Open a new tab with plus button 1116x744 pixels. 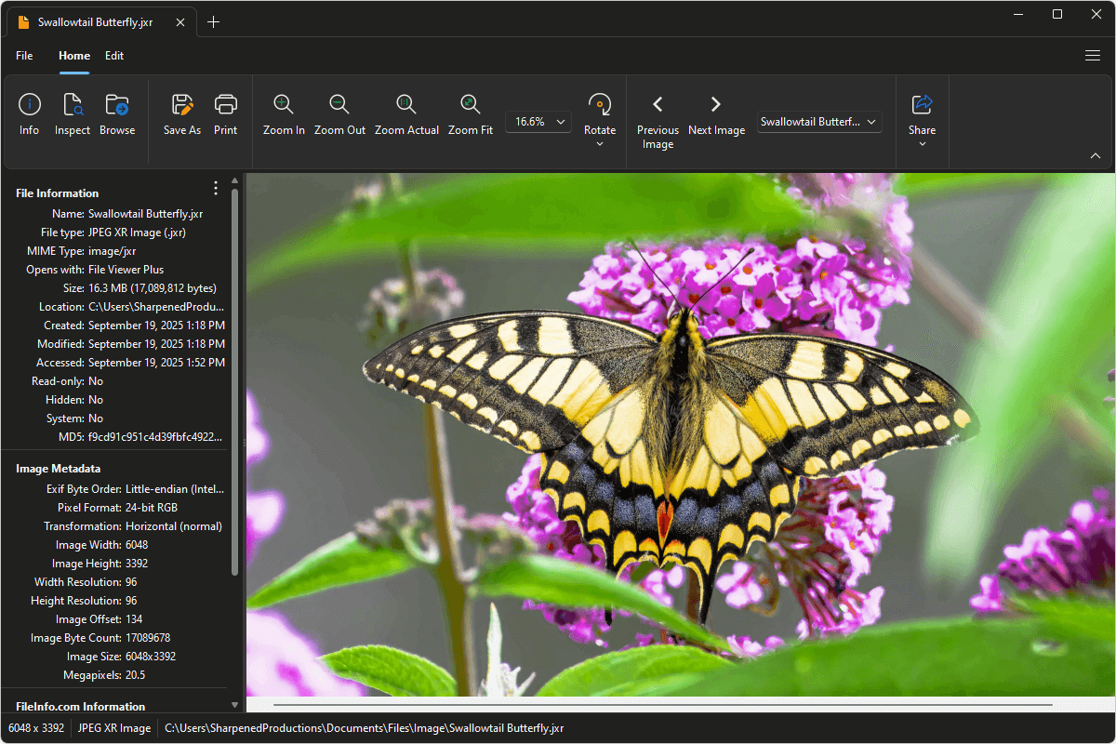coord(214,22)
